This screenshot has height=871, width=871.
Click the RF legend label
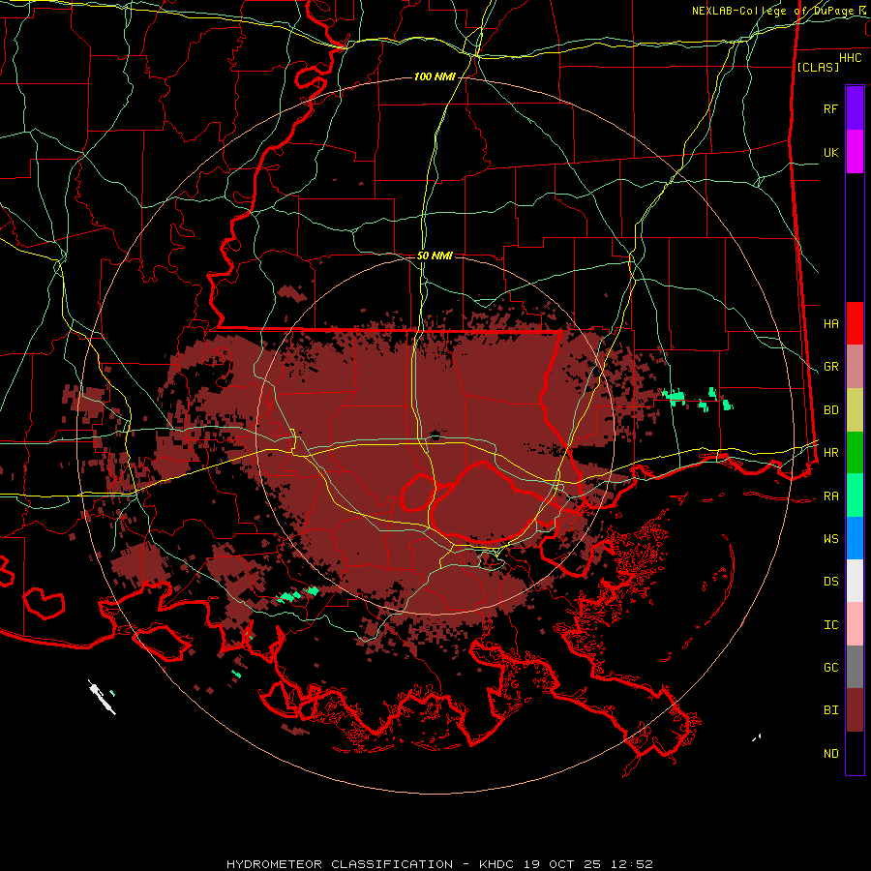tap(830, 108)
